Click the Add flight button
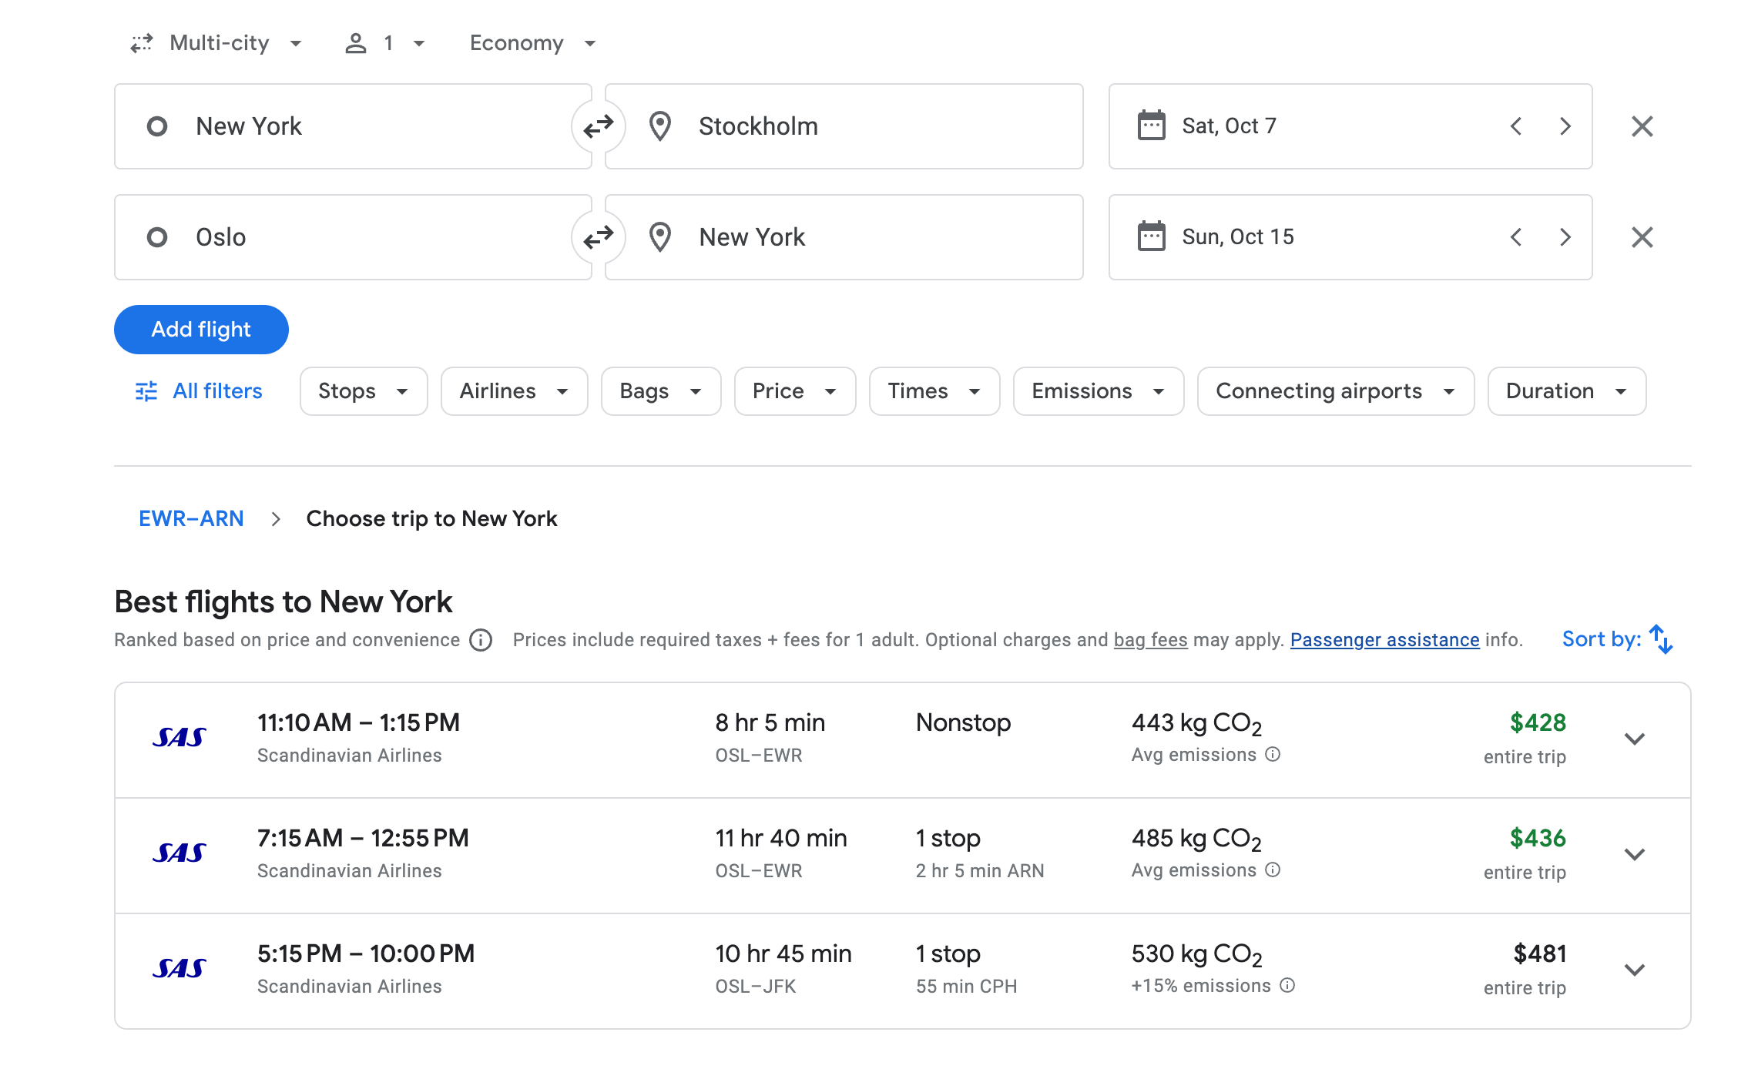 click(x=201, y=330)
